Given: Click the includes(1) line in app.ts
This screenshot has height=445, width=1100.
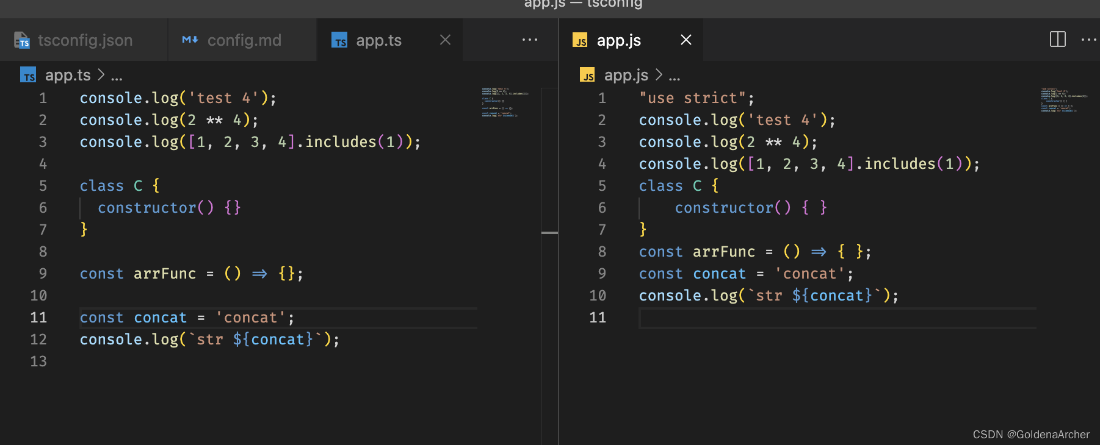Looking at the screenshot, I should 250,142.
